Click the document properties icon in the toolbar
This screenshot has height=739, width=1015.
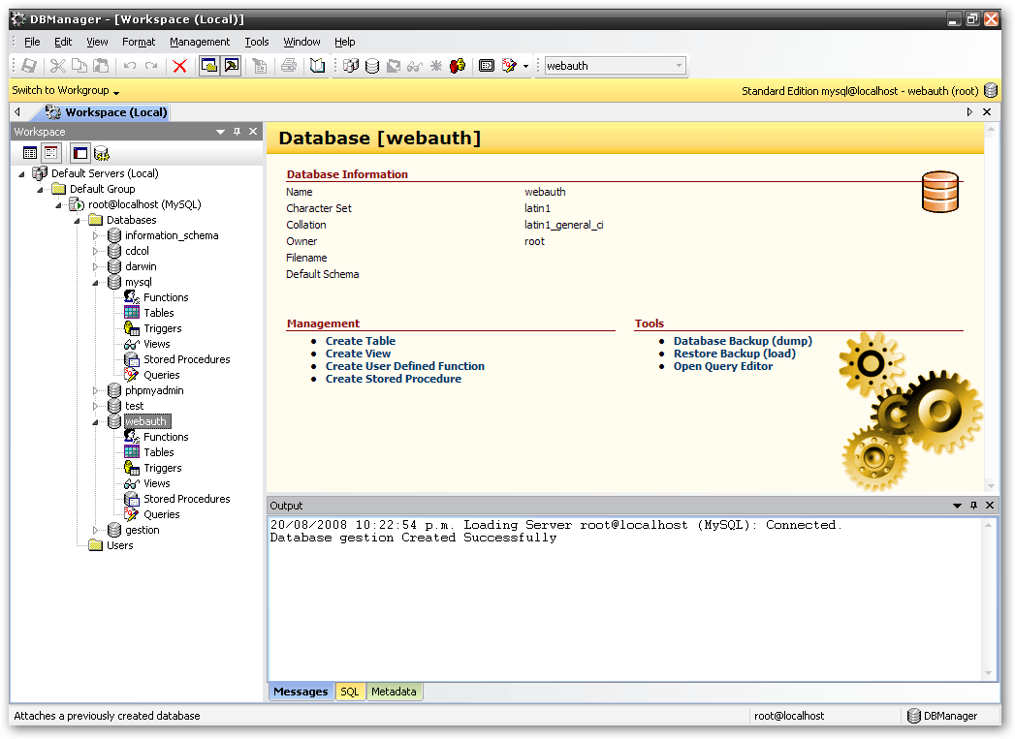(260, 65)
